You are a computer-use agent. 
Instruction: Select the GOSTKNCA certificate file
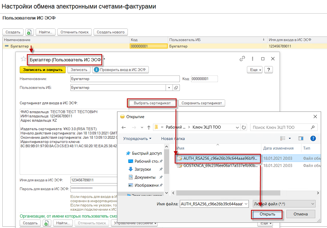point(217,166)
